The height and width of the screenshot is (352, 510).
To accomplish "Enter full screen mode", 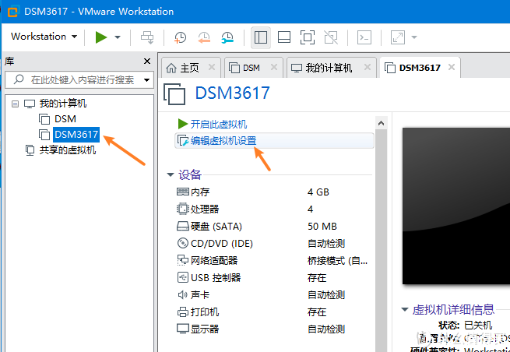I will pos(308,37).
